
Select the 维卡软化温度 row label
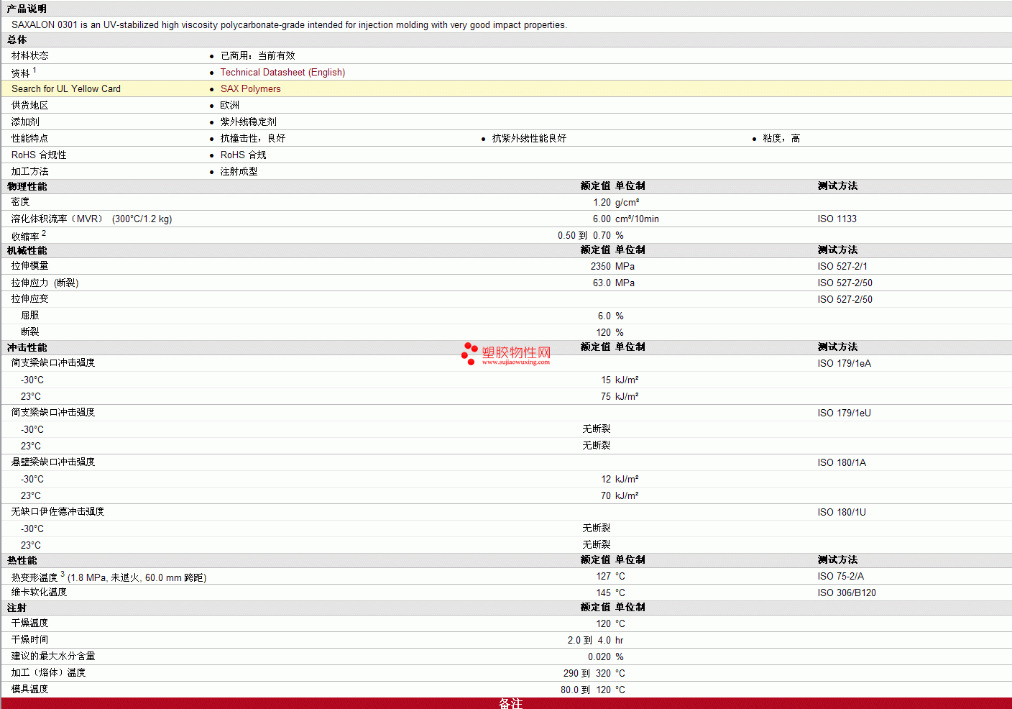(x=39, y=592)
